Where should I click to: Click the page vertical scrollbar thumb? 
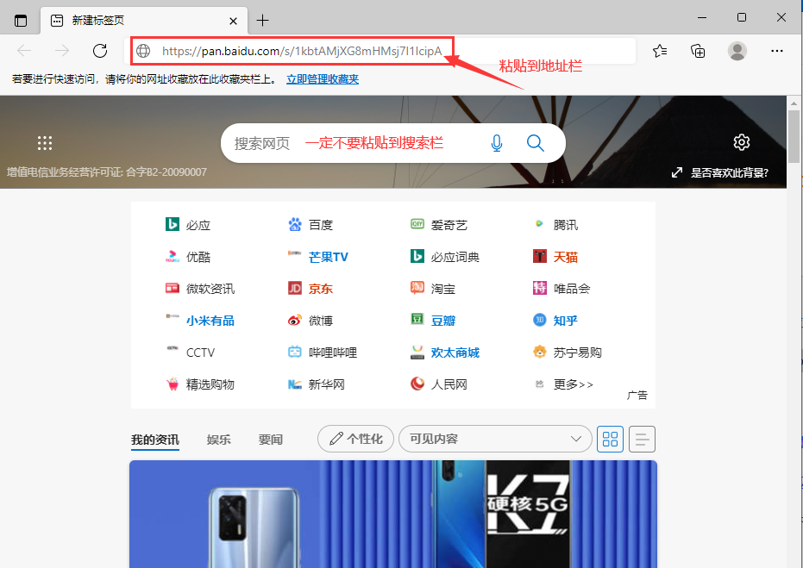pyautogui.click(x=794, y=137)
